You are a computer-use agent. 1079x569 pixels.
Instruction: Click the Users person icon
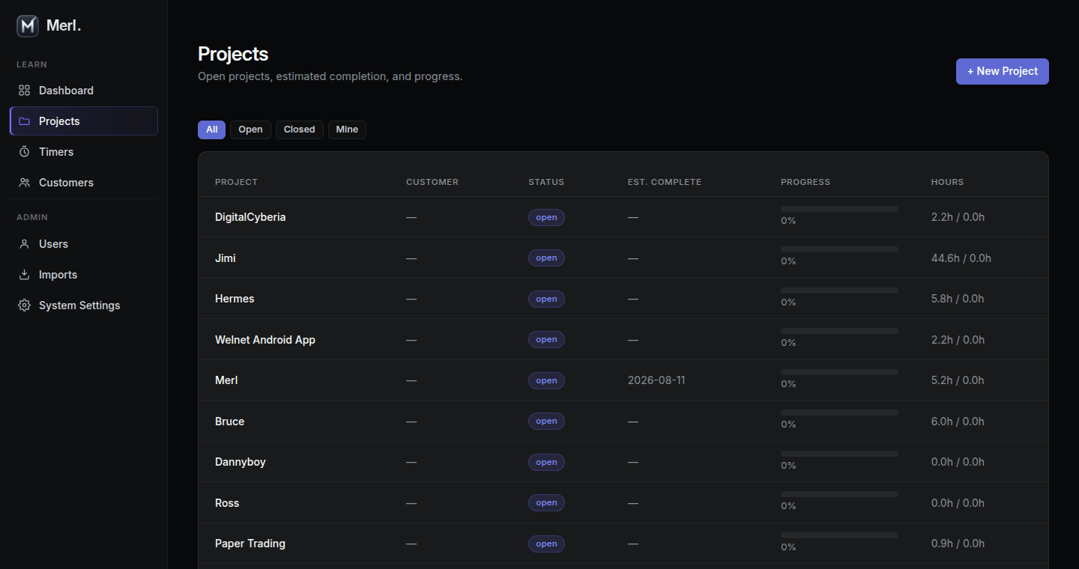pyautogui.click(x=25, y=244)
